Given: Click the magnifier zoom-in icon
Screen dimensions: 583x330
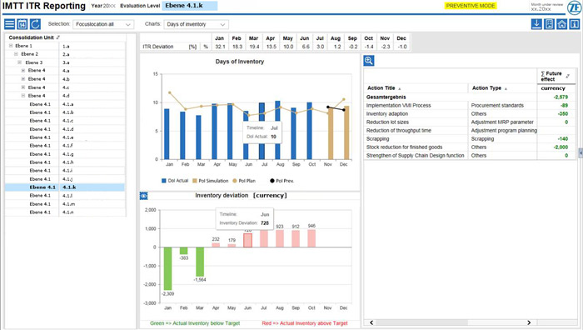Looking at the screenshot, I should (368, 61).
